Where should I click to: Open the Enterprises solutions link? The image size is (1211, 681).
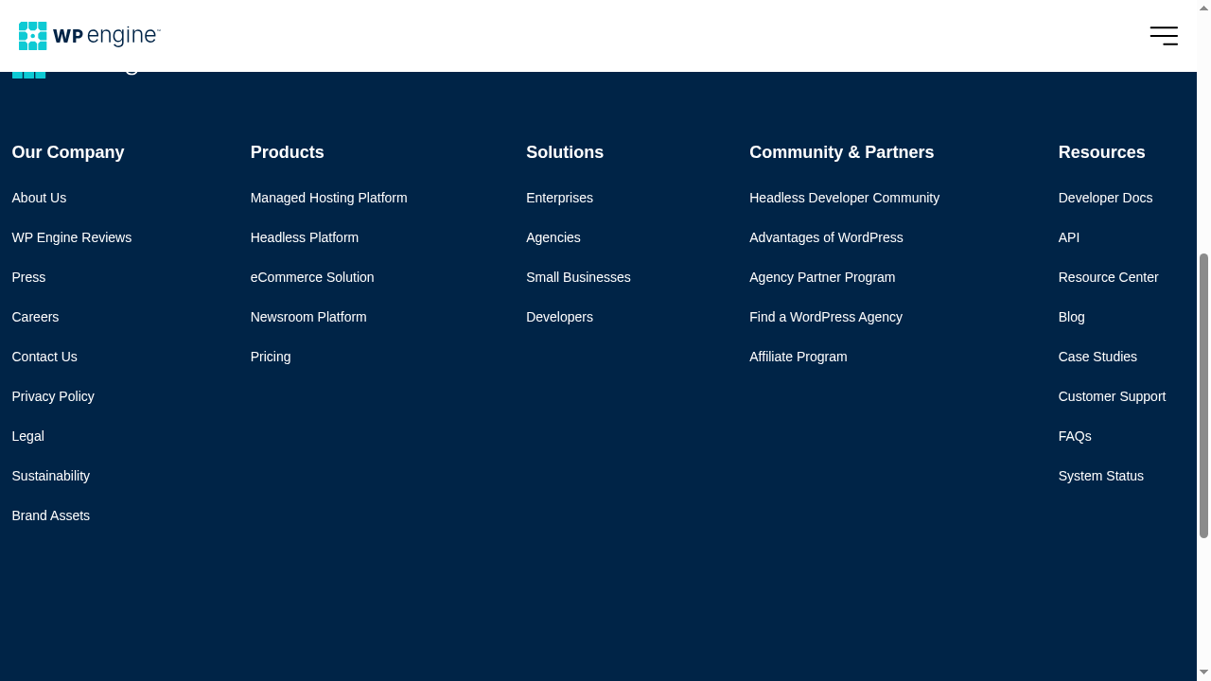click(559, 198)
